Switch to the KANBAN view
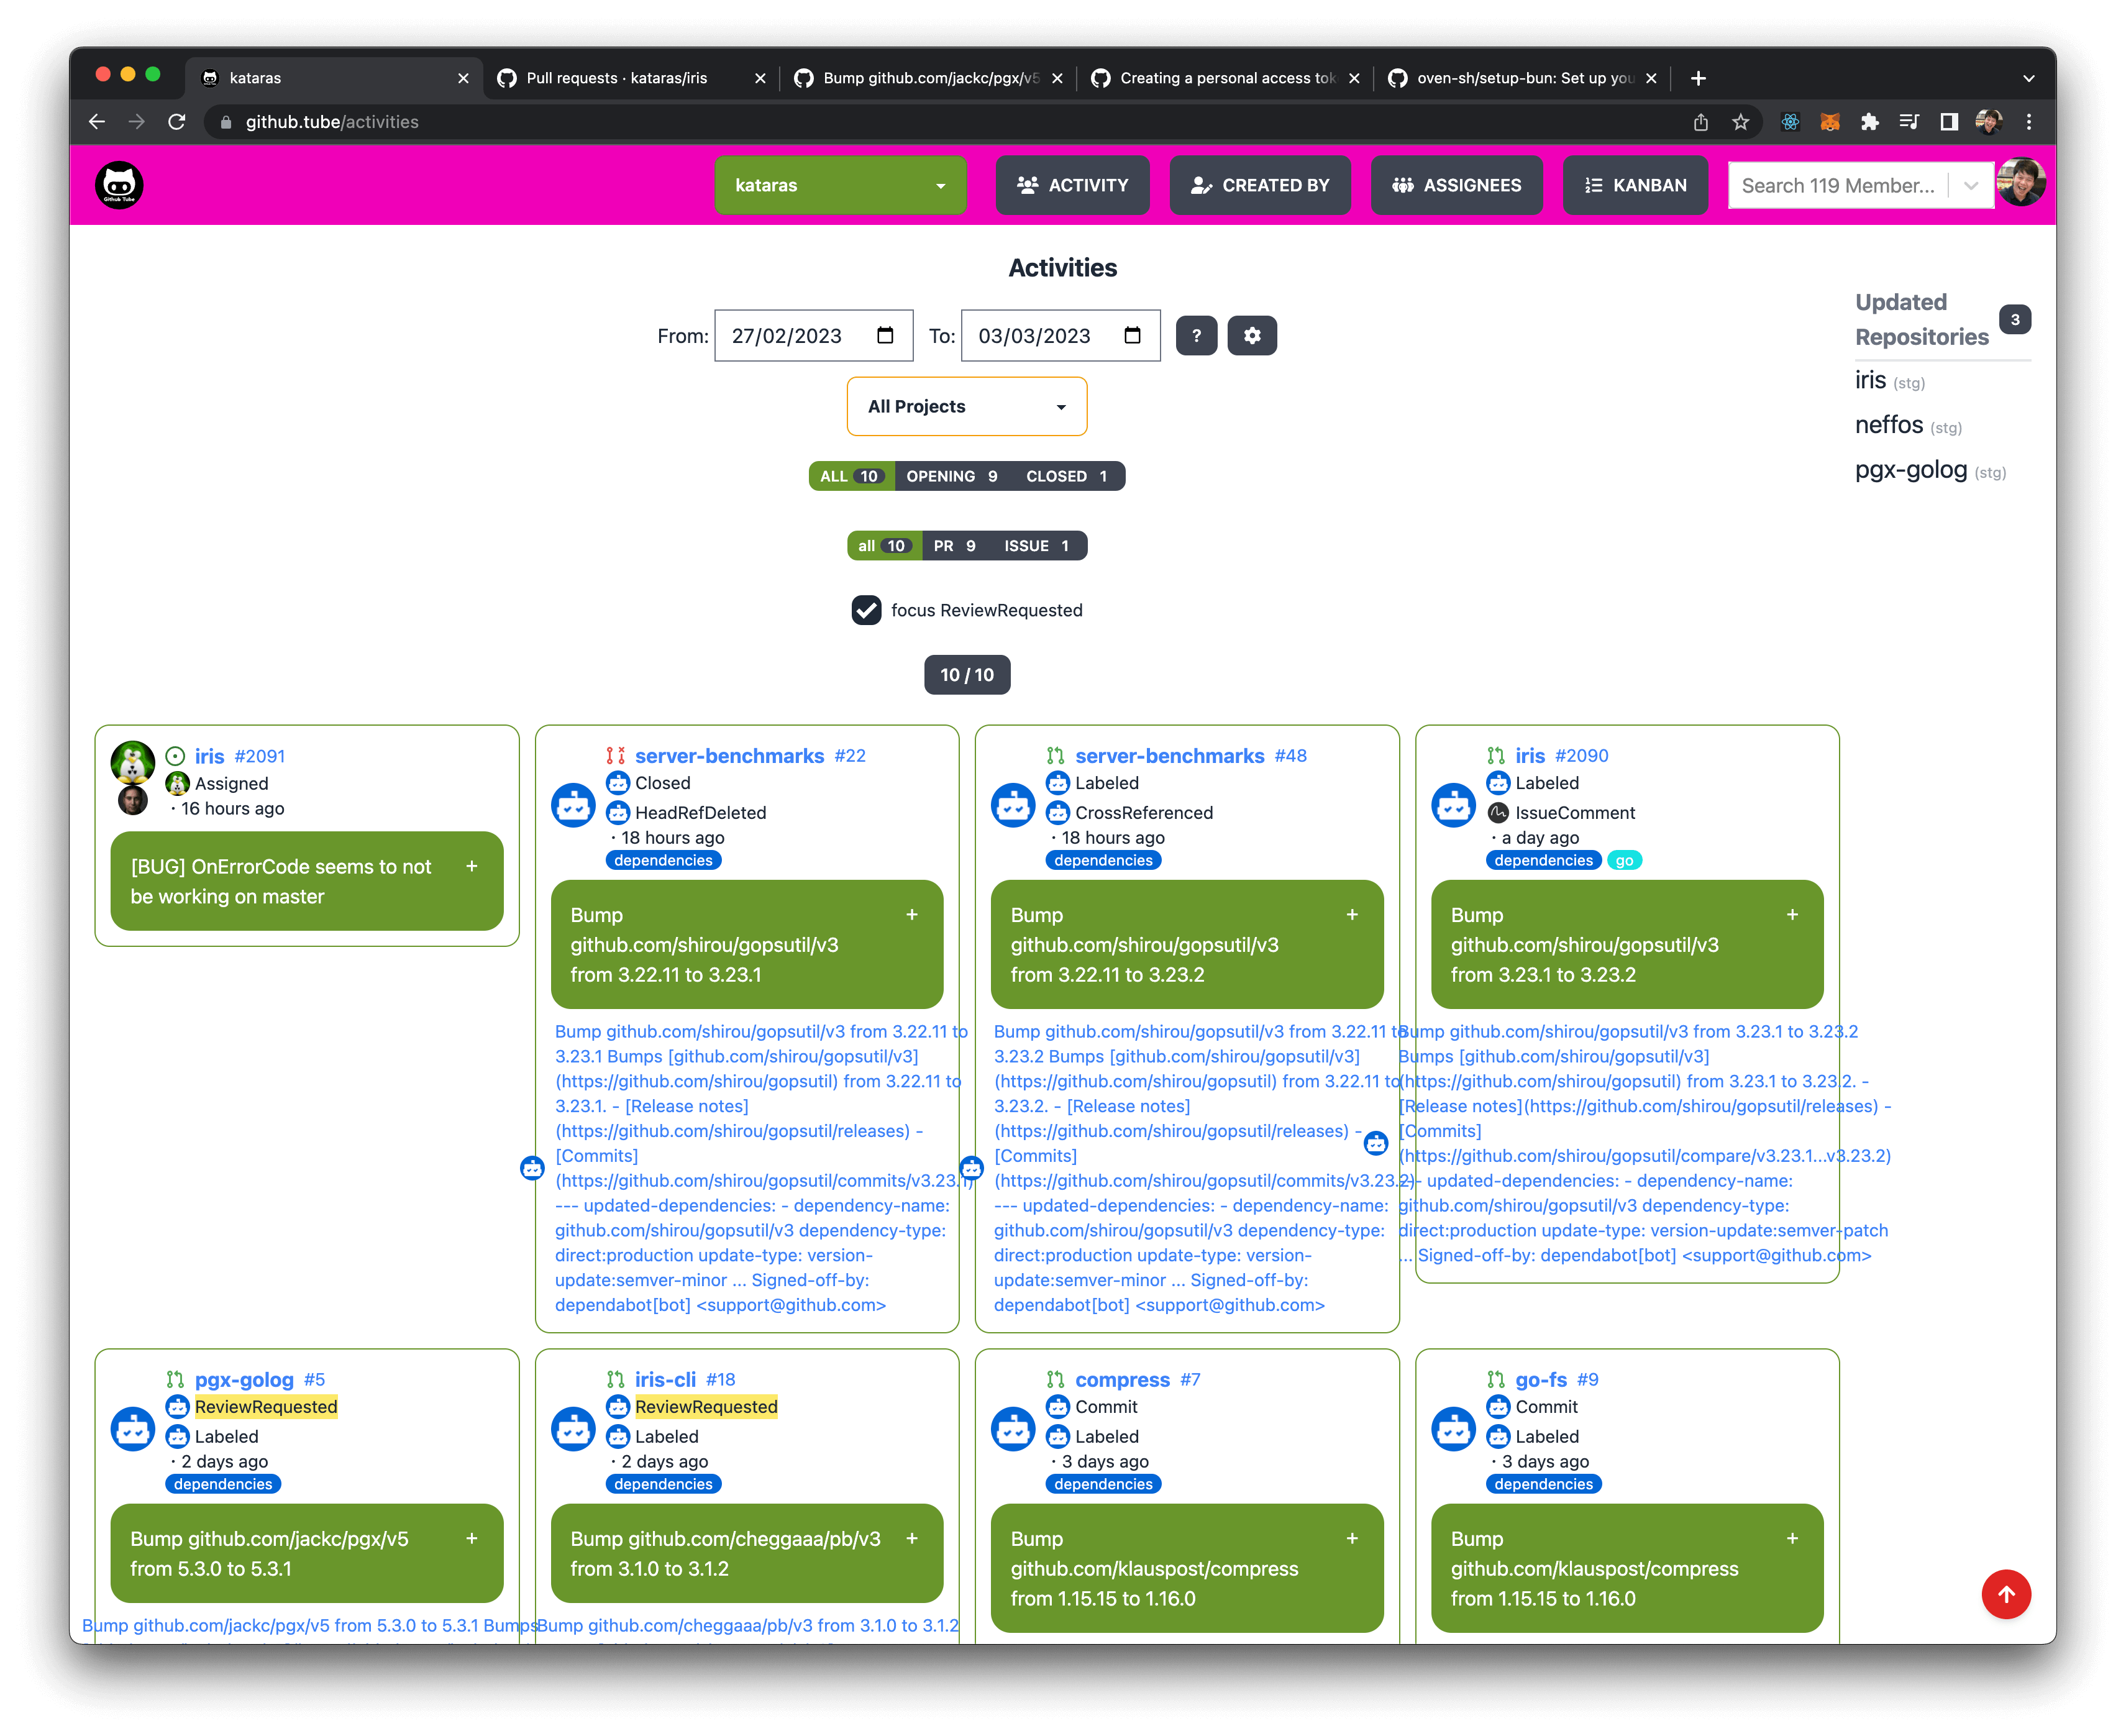Image resolution: width=2126 pixels, height=1736 pixels. (1635, 185)
